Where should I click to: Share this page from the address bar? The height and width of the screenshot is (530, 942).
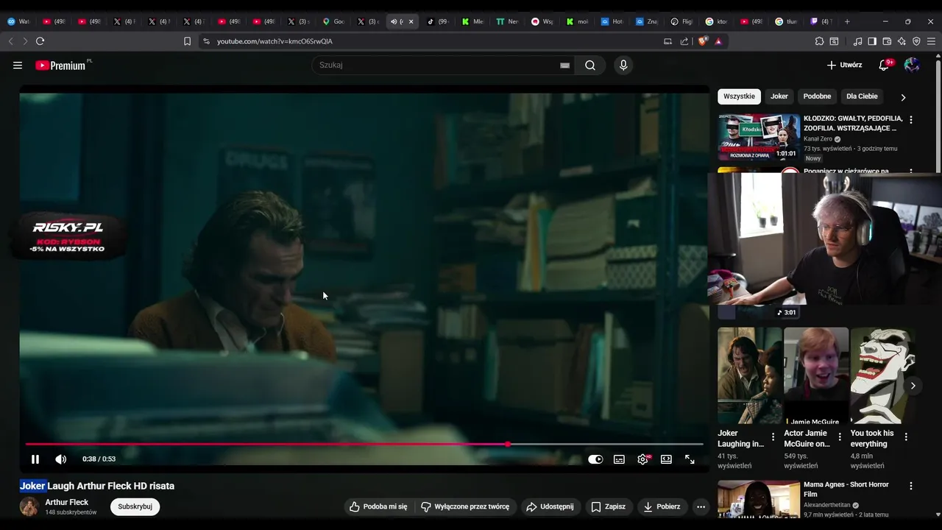[685, 41]
